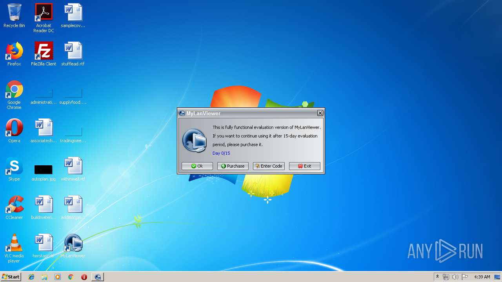
Task: Select the additionpri... Word document icon
Action: click(73, 208)
